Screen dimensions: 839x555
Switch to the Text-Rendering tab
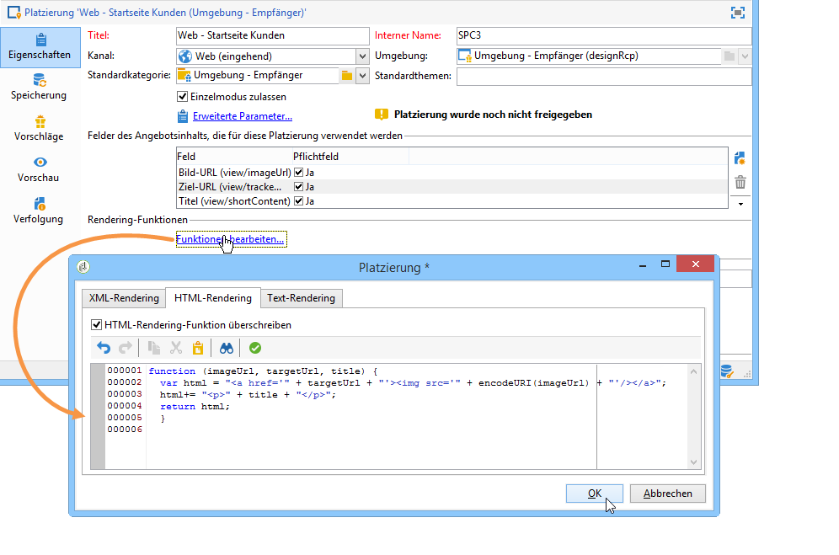301,298
